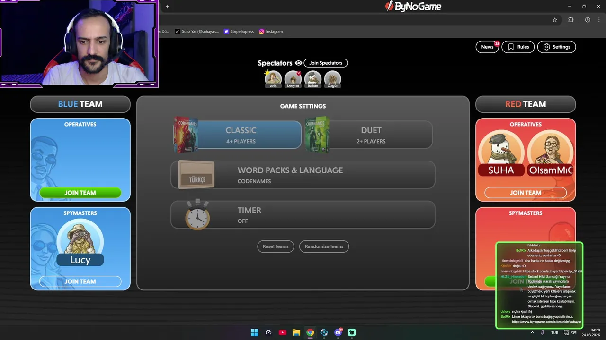This screenshot has height=340, width=606.
Task: Join Red team Operatives
Action: [x=526, y=193]
